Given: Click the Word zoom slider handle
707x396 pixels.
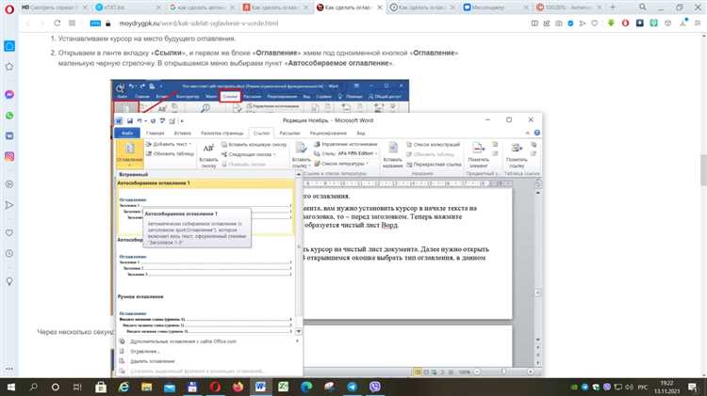Looking at the screenshot, I should click(503, 372).
